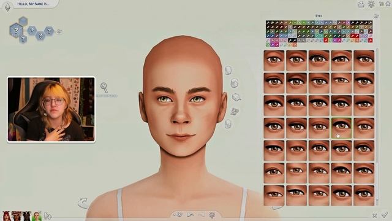The image size is (392, 221).
Task: Select eye preset in row two, column two
Action: (296, 83)
